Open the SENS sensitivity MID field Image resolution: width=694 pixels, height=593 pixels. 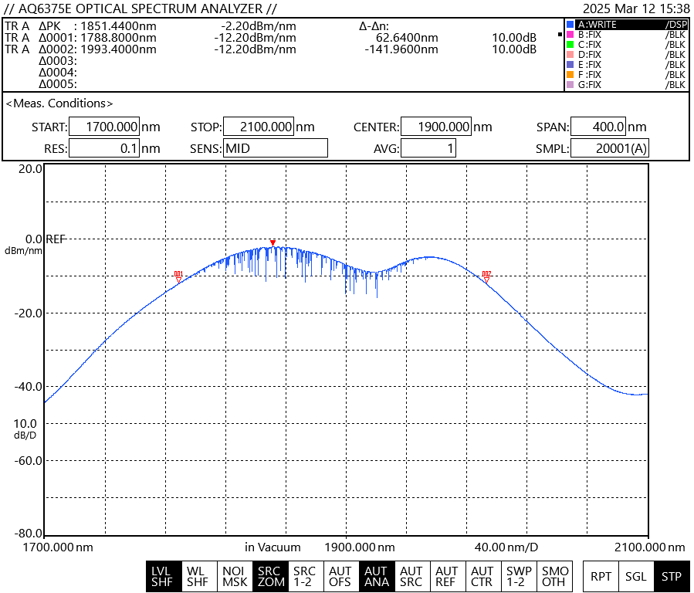tap(276, 147)
